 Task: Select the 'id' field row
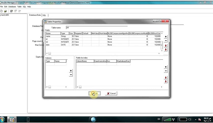tap(103, 39)
